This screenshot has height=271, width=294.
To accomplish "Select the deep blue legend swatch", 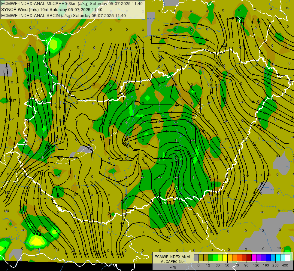I will pyautogui.click(x=268, y=257).
